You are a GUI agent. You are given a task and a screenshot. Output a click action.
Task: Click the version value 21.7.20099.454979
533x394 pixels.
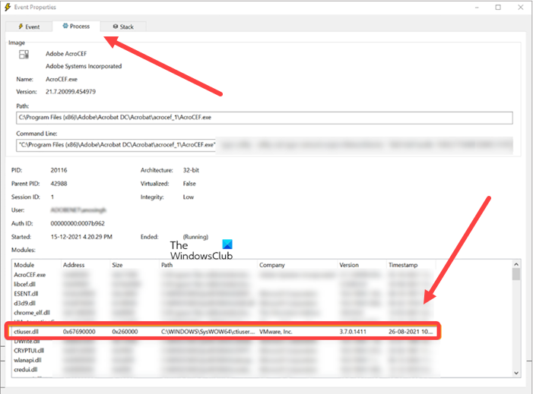pyautogui.click(x=71, y=92)
